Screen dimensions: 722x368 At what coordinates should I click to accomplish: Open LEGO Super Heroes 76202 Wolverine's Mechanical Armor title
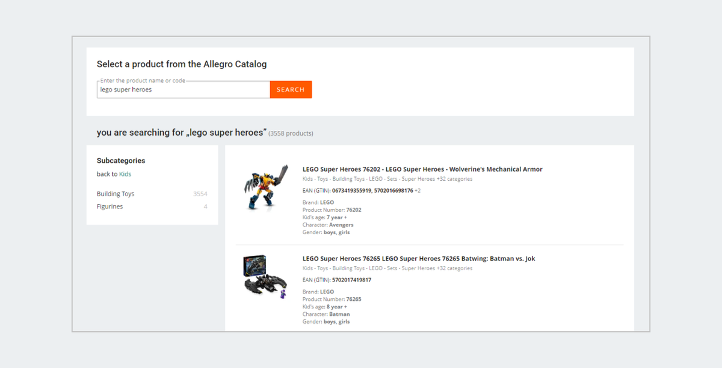click(422, 169)
